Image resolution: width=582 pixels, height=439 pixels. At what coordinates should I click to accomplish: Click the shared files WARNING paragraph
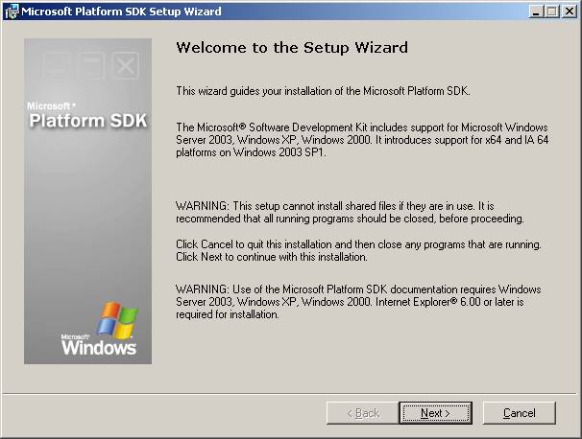(351, 212)
